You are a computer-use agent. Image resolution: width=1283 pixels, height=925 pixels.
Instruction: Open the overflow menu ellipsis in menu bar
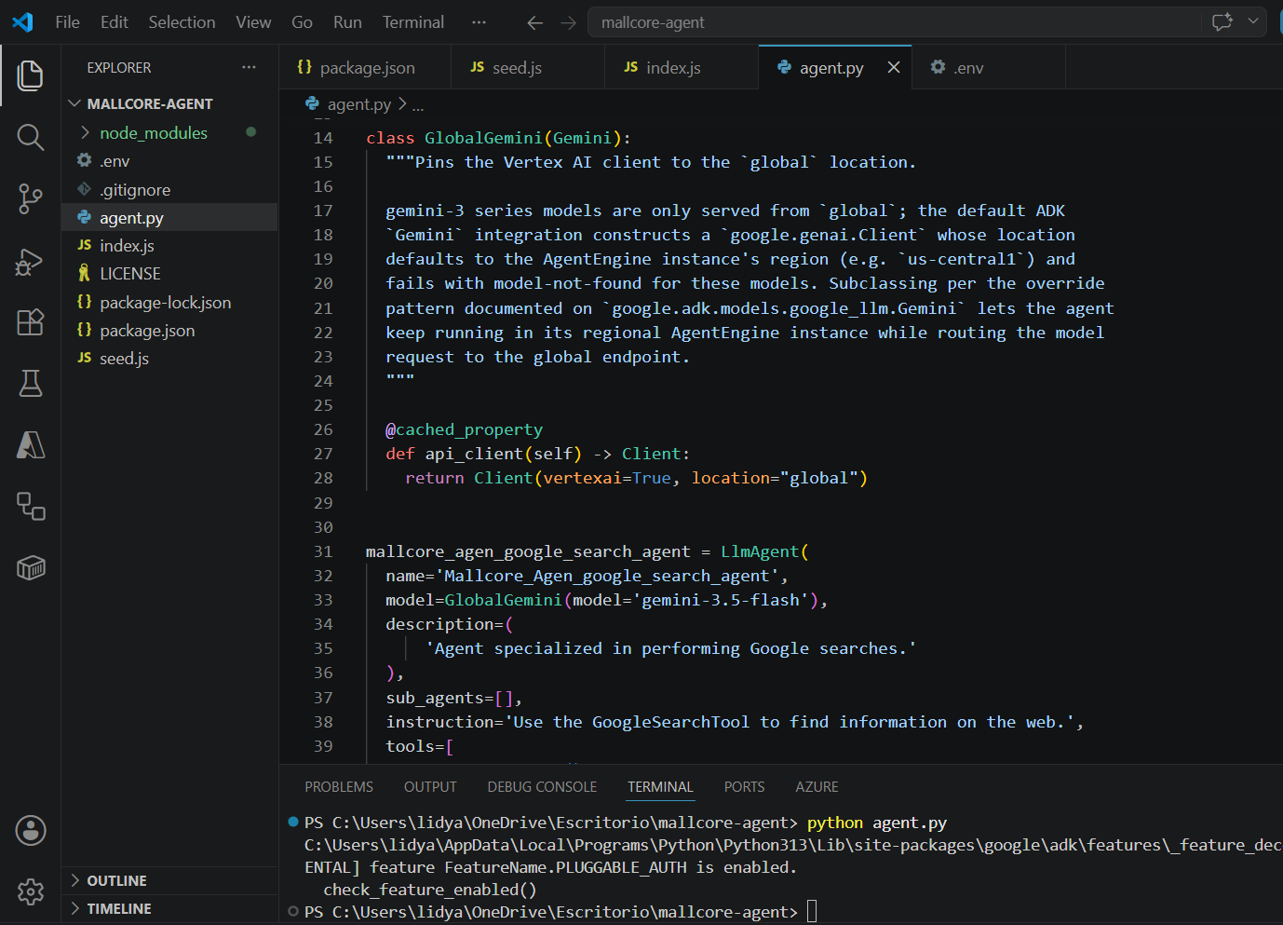coord(479,22)
